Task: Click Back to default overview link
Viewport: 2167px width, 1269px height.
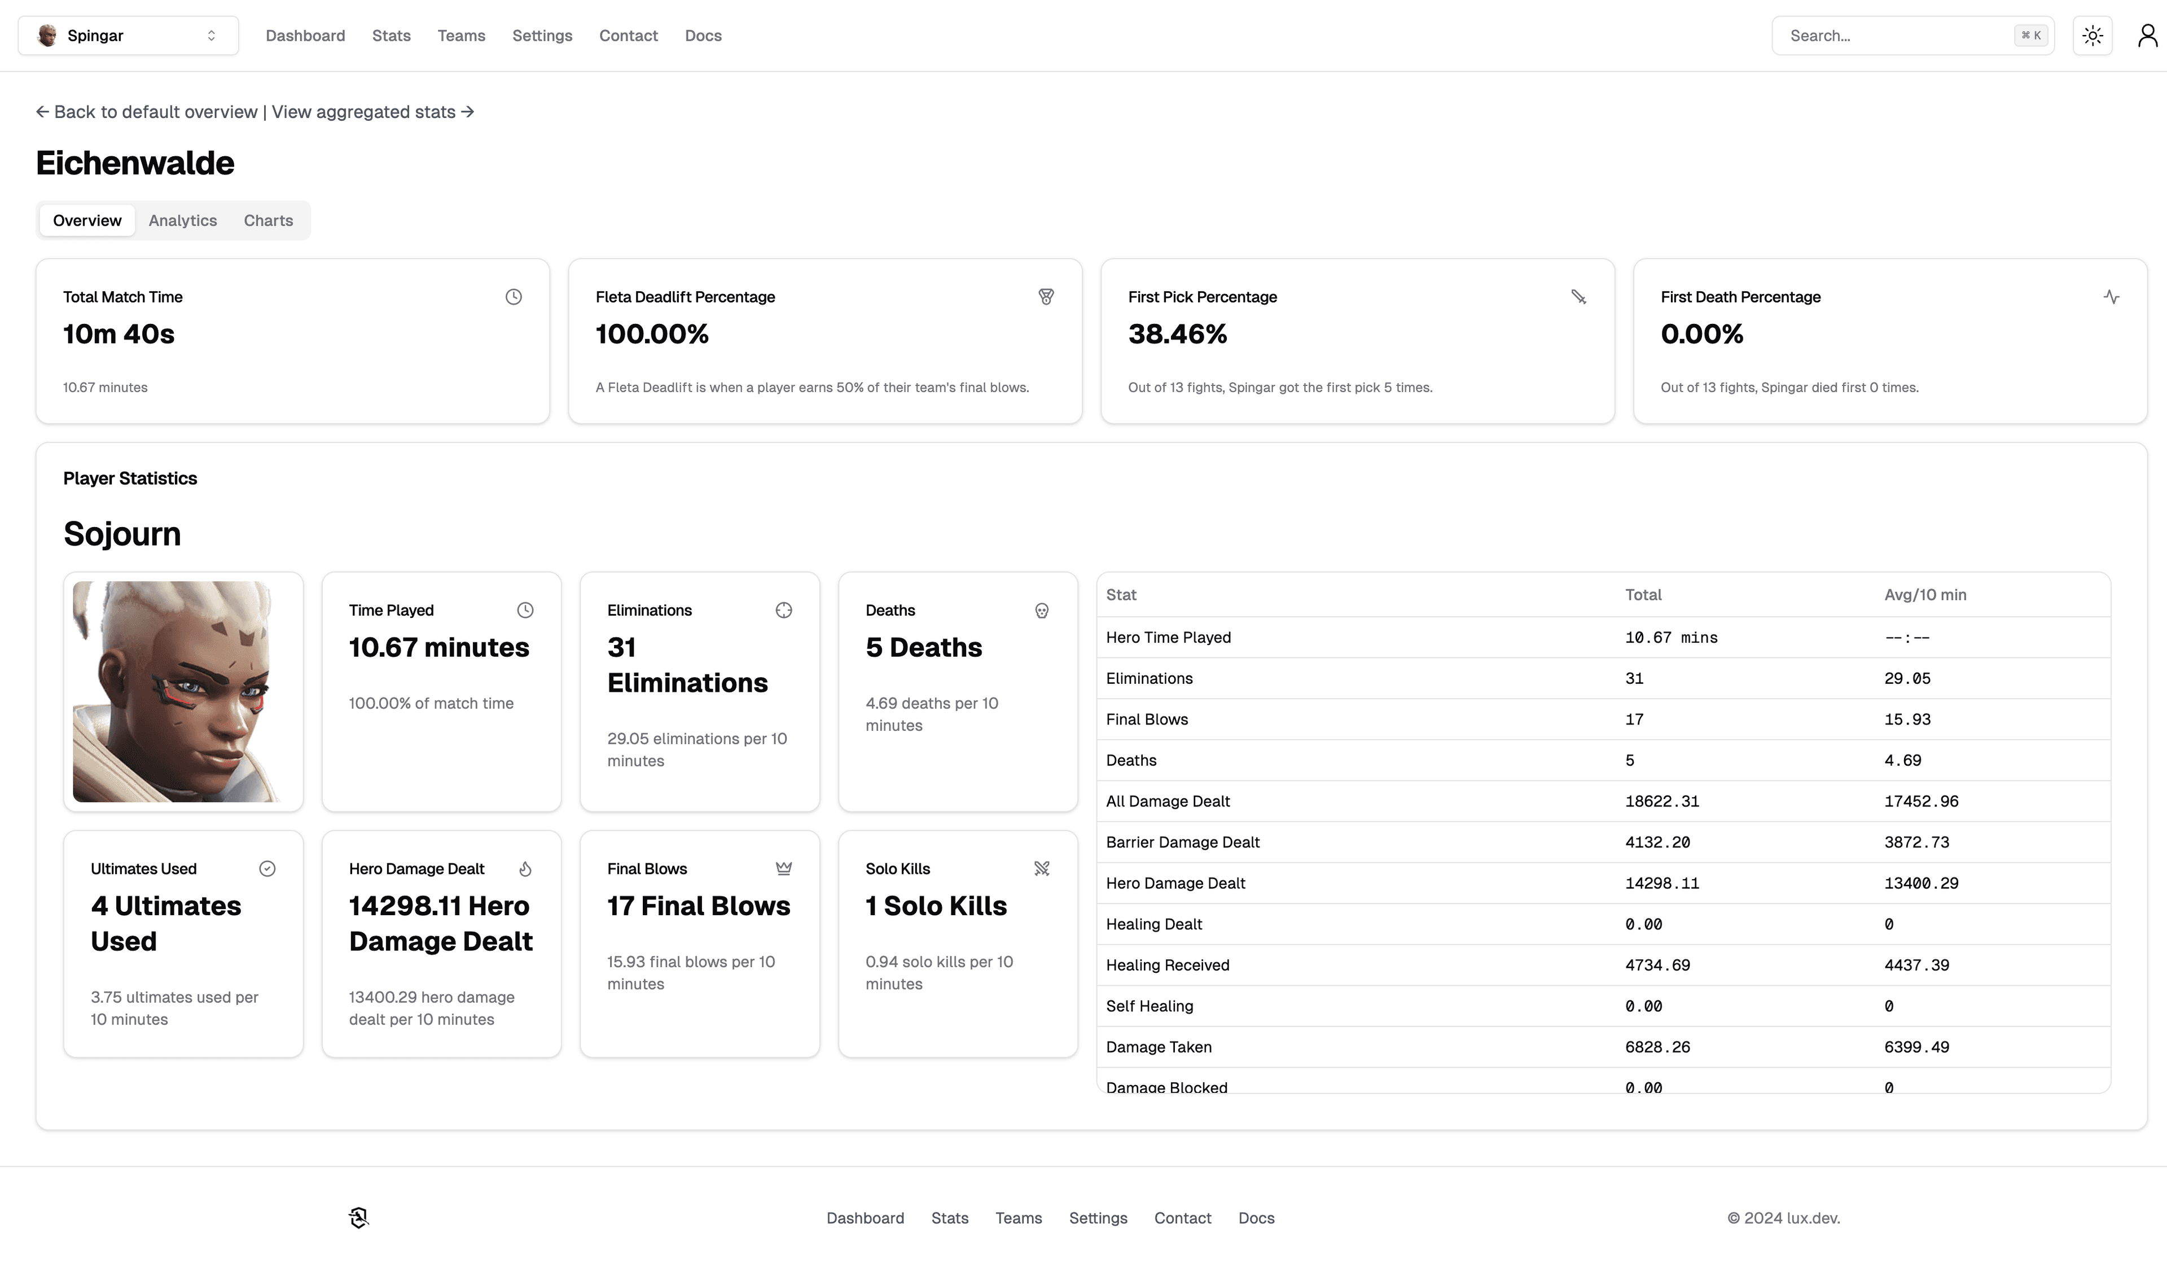Action: coord(147,113)
